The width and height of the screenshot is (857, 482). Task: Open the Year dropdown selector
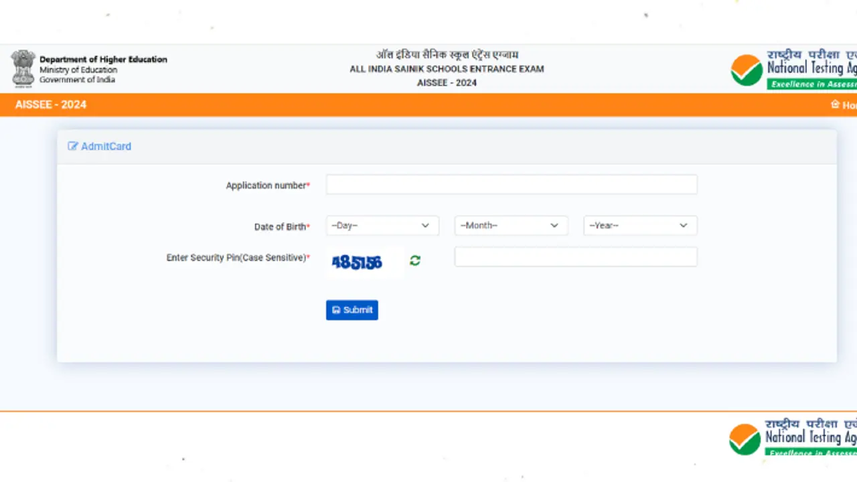click(x=639, y=226)
